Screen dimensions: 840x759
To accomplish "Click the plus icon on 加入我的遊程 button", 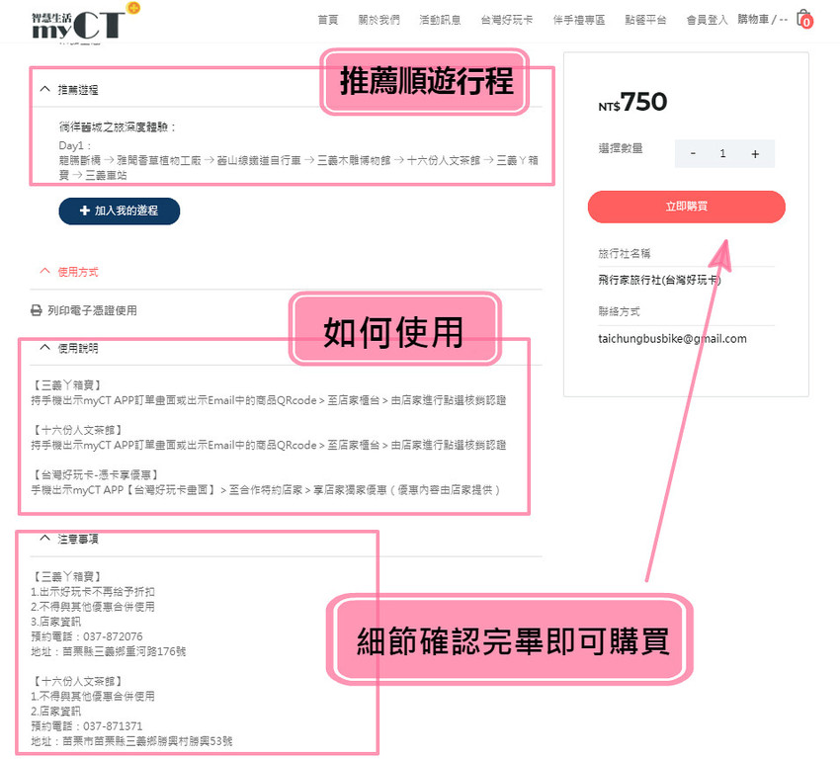I will (84, 211).
